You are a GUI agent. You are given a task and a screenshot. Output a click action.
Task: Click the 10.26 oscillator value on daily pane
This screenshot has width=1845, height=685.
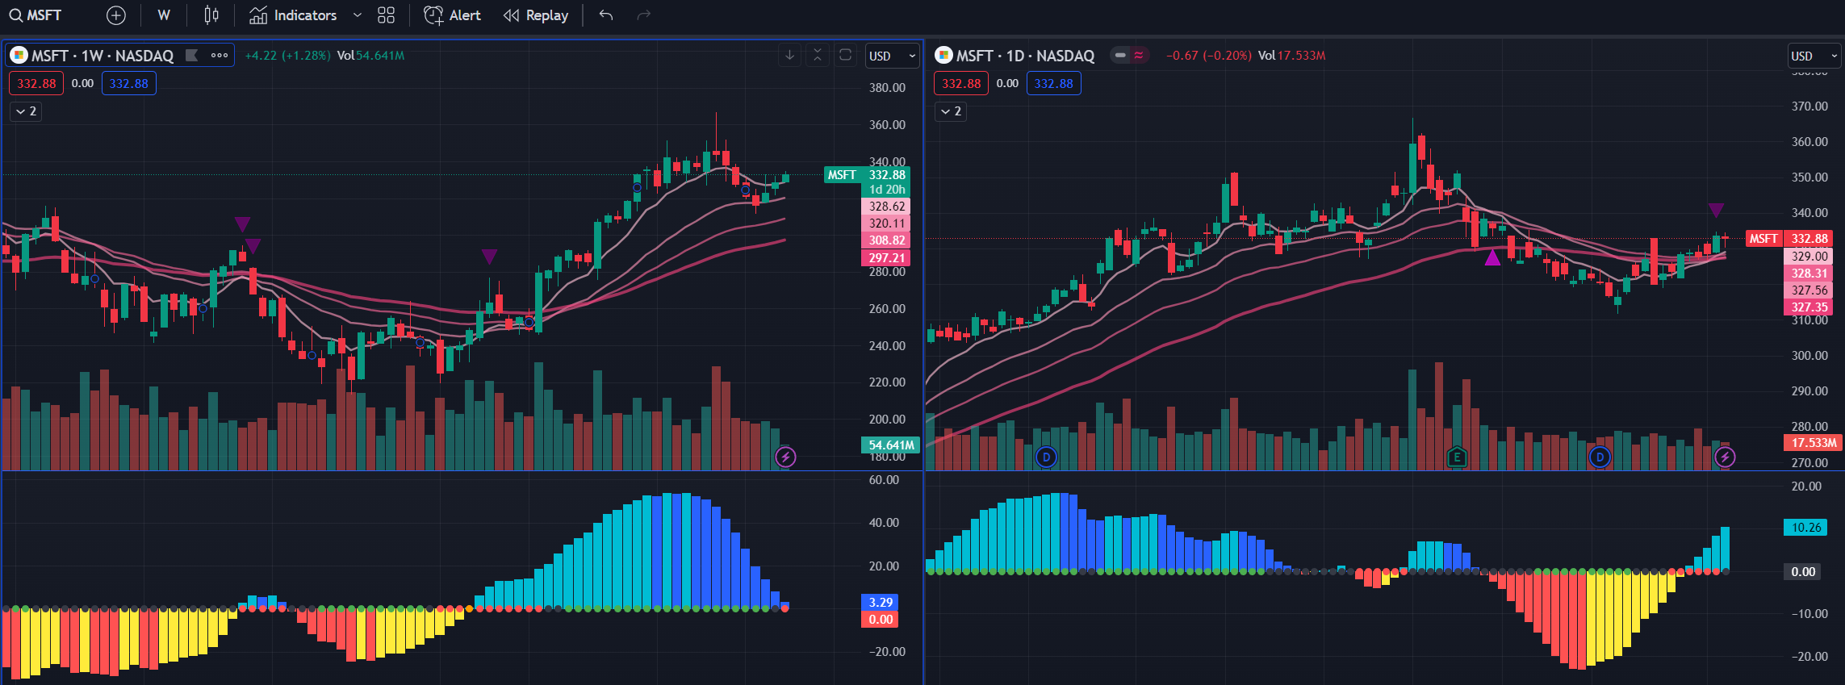click(x=1805, y=528)
